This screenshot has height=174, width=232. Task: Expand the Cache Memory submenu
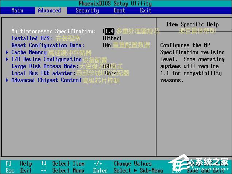click(x=29, y=52)
